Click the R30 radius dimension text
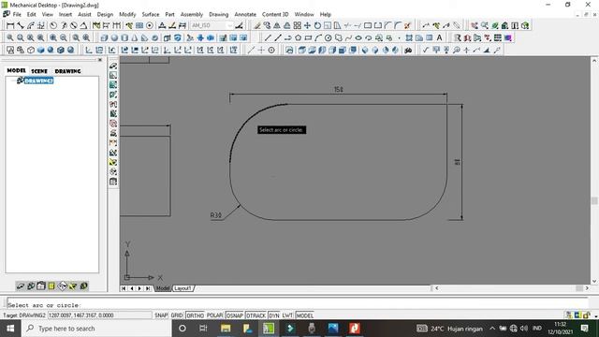This screenshot has width=599, height=337. click(216, 215)
